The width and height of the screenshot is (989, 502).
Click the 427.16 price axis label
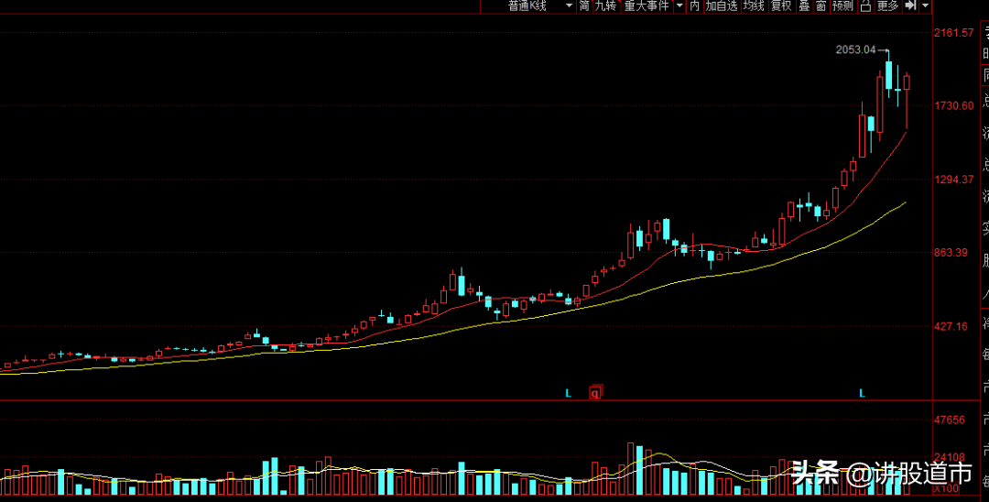coord(952,326)
